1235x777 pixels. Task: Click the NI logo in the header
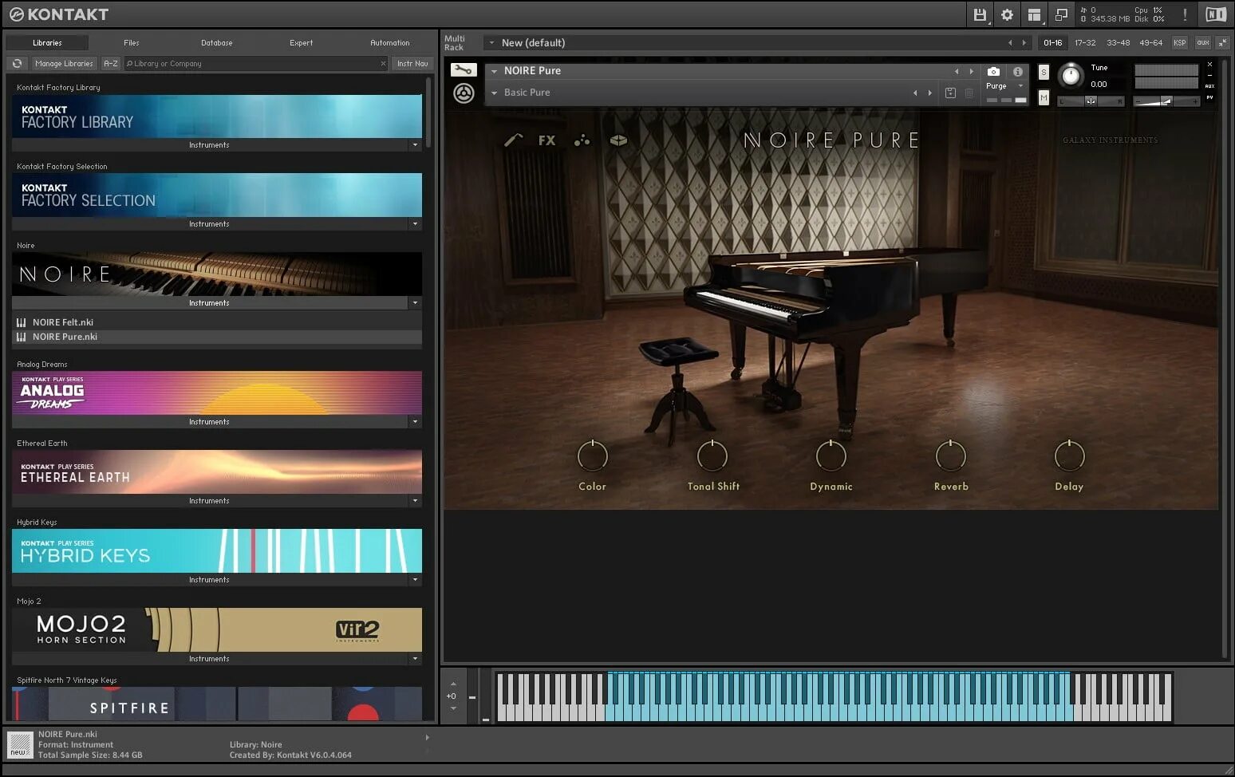(x=1215, y=14)
